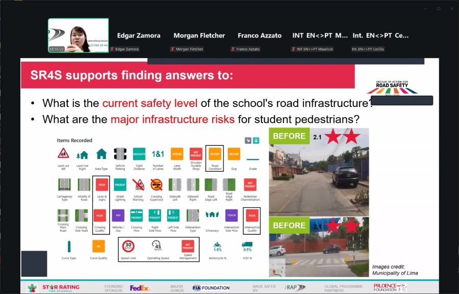Click the 30 km/h Speed Limit sign
This screenshot has height=294, width=459.
128,246
